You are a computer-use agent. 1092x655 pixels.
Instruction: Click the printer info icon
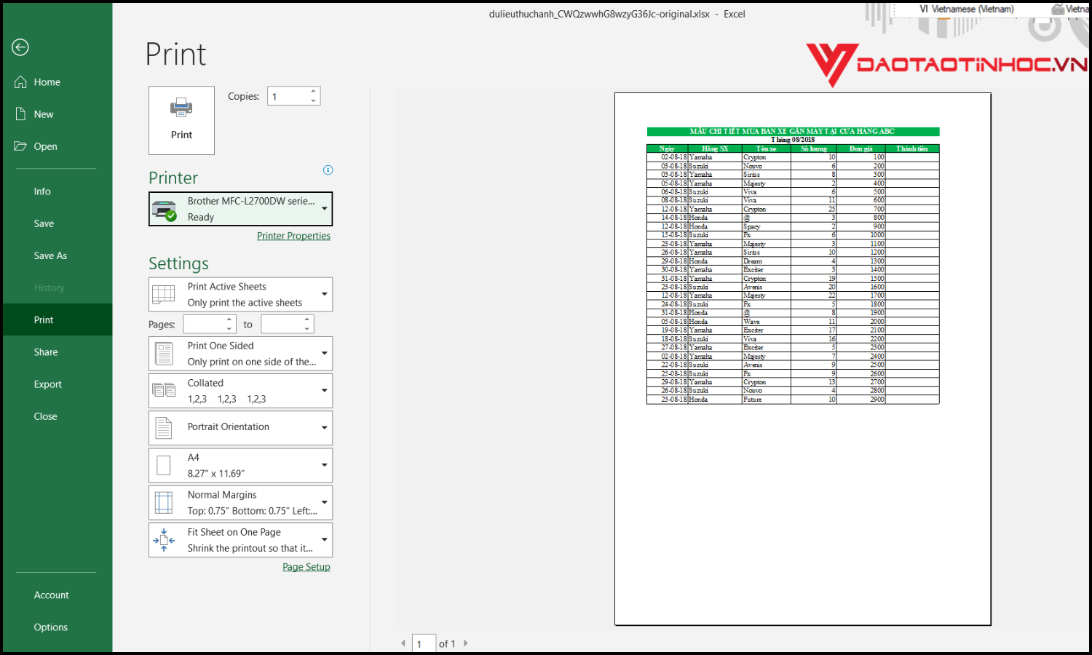click(328, 170)
